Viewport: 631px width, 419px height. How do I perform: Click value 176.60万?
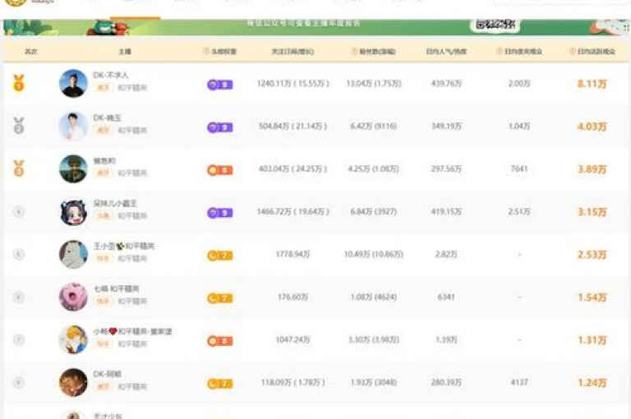coord(292,297)
